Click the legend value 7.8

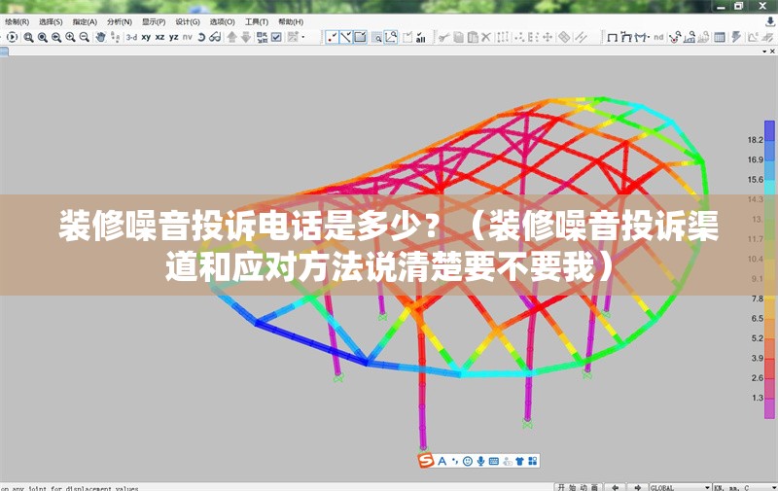pyautogui.click(x=758, y=298)
